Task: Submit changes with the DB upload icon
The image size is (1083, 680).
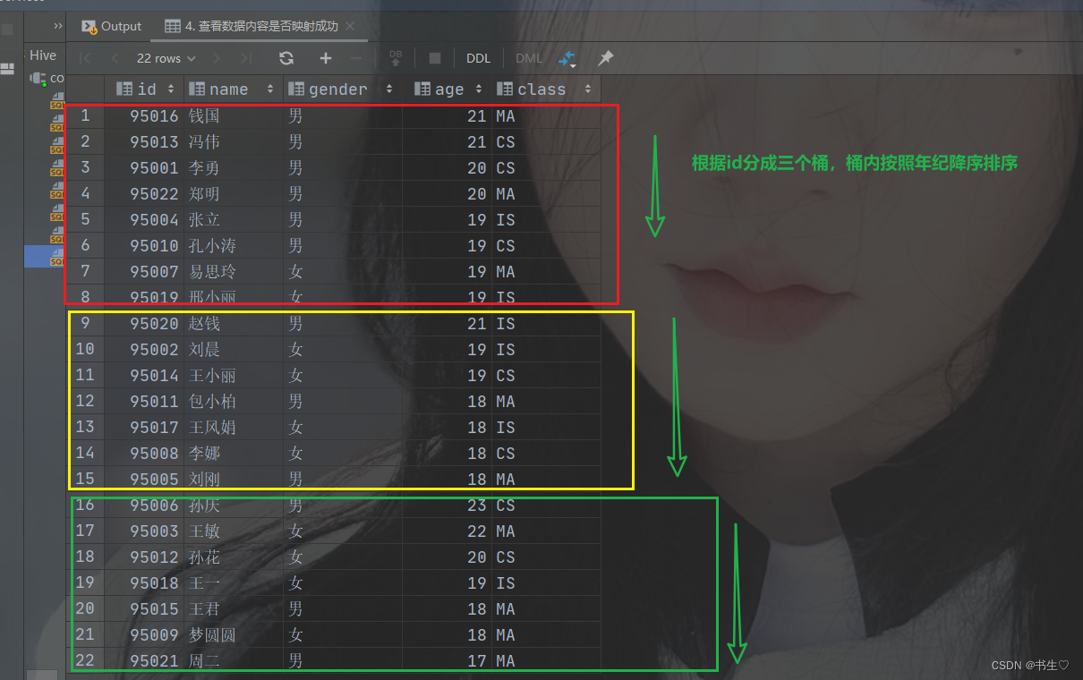Action: pyautogui.click(x=396, y=58)
